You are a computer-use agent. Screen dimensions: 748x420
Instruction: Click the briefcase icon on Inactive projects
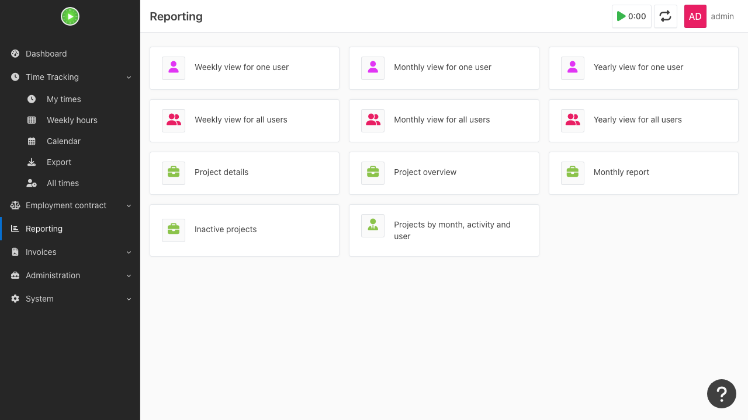(174, 230)
